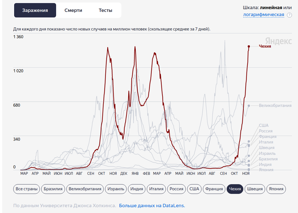Select Италия in country filters
Viewport: 298px width, 213px height.
coord(156,189)
